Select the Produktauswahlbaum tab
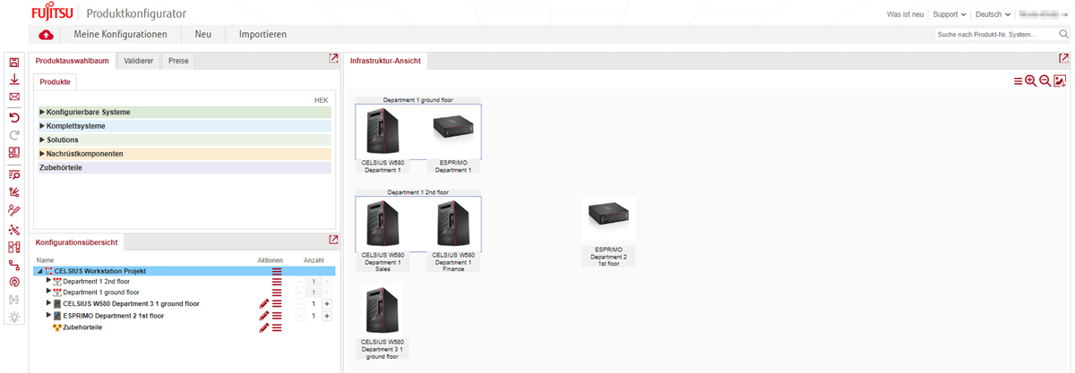 73,61
